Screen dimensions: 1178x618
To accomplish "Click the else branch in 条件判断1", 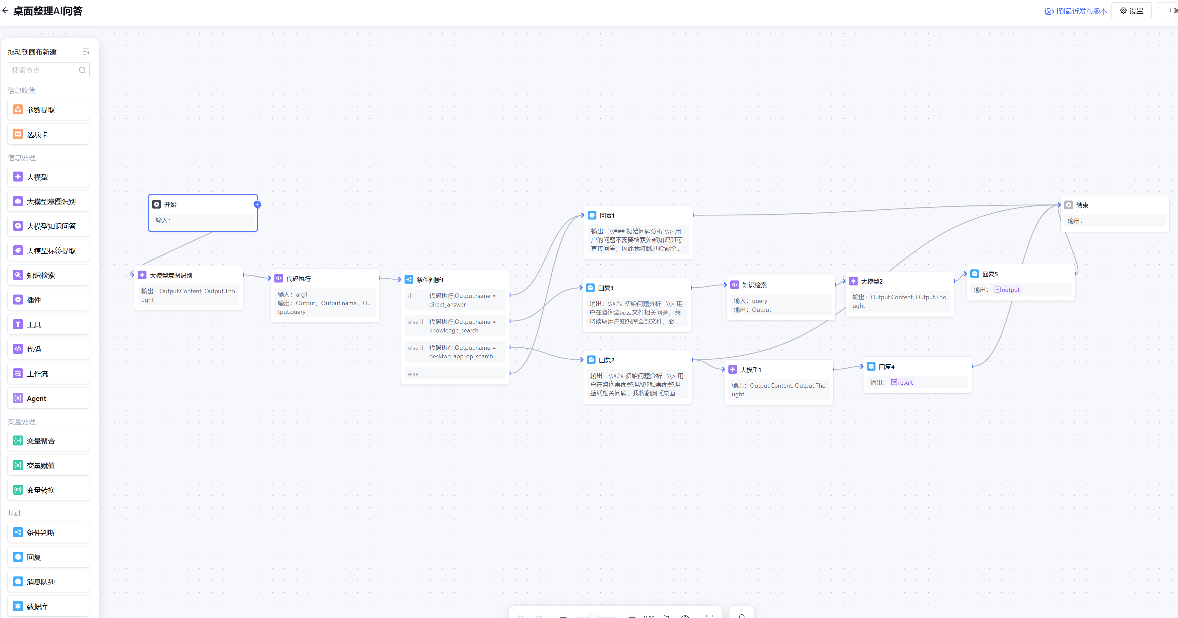I will click(x=455, y=374).
